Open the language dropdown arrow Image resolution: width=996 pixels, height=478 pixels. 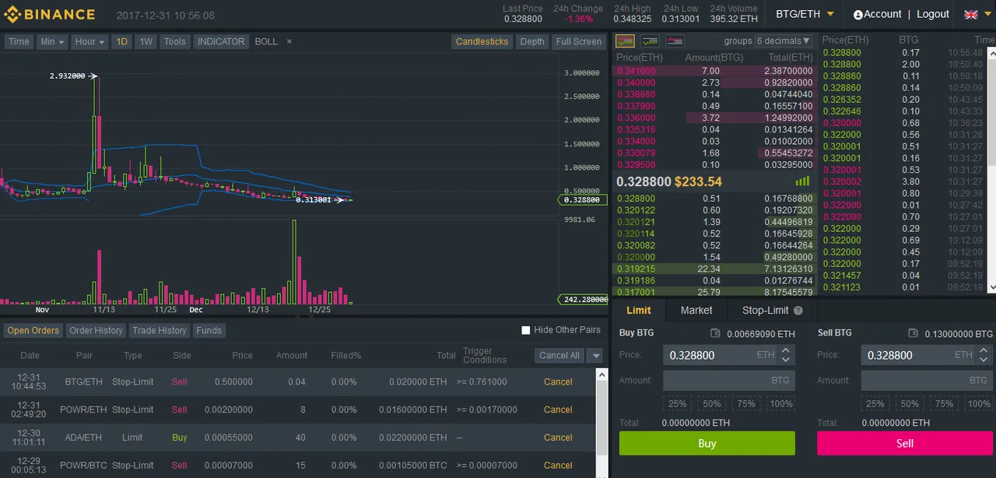tap(987, 15)
